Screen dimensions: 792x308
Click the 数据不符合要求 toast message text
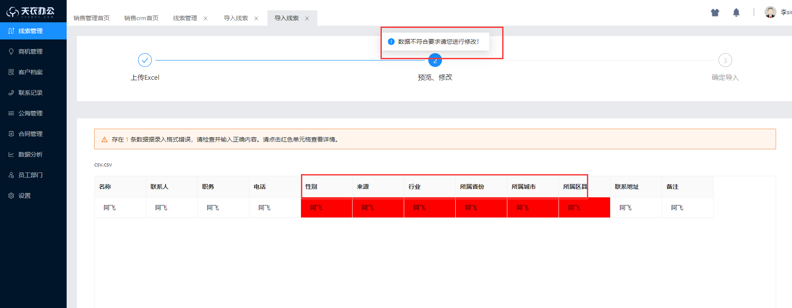[439, 42]
